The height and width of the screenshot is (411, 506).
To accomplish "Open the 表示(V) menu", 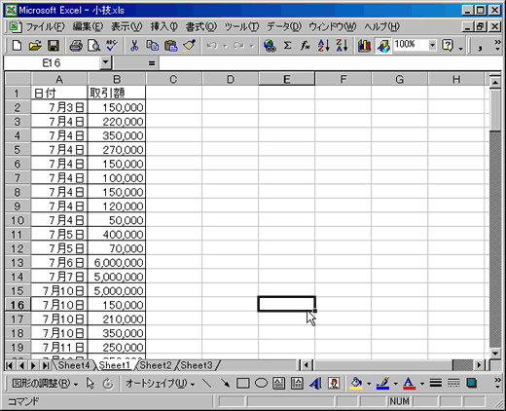I will (x=126, y=26).
